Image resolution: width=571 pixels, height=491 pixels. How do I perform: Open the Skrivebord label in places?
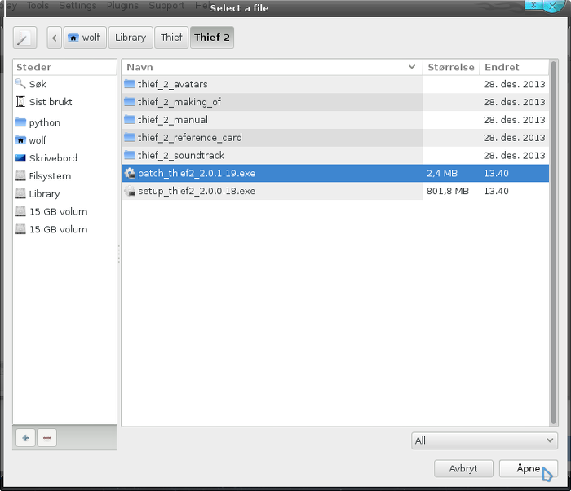(53, 158)
